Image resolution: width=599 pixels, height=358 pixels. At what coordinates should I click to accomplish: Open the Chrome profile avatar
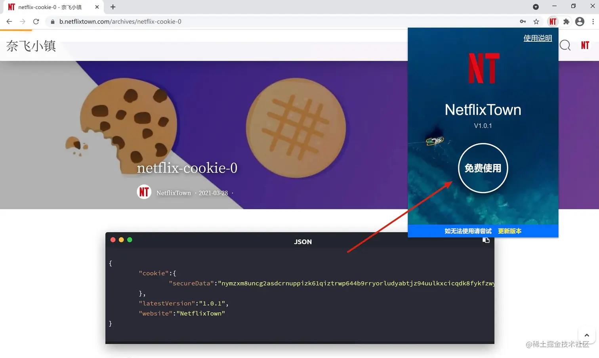click(580, 21)
